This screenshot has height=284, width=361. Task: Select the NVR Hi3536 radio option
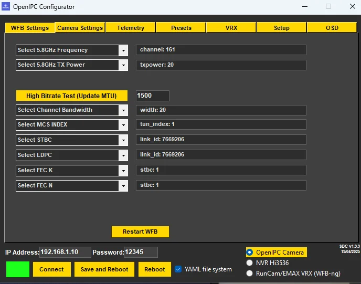(x=250, y=263)
